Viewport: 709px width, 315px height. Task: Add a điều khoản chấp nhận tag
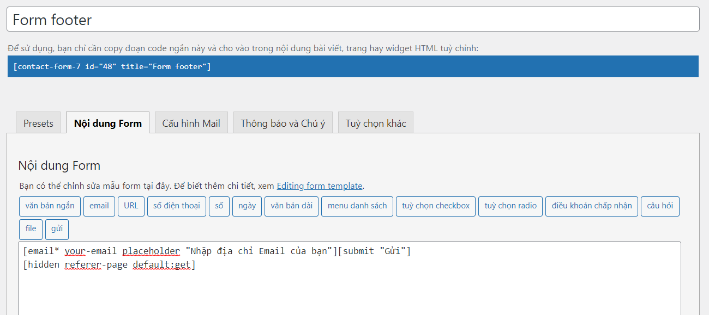(x=592, y=206)
